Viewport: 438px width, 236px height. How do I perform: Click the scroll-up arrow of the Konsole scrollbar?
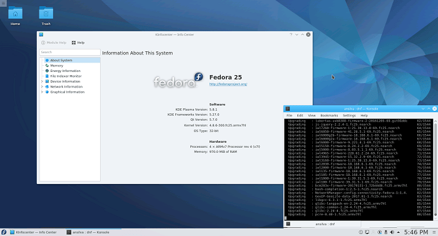tap(435, 121)
